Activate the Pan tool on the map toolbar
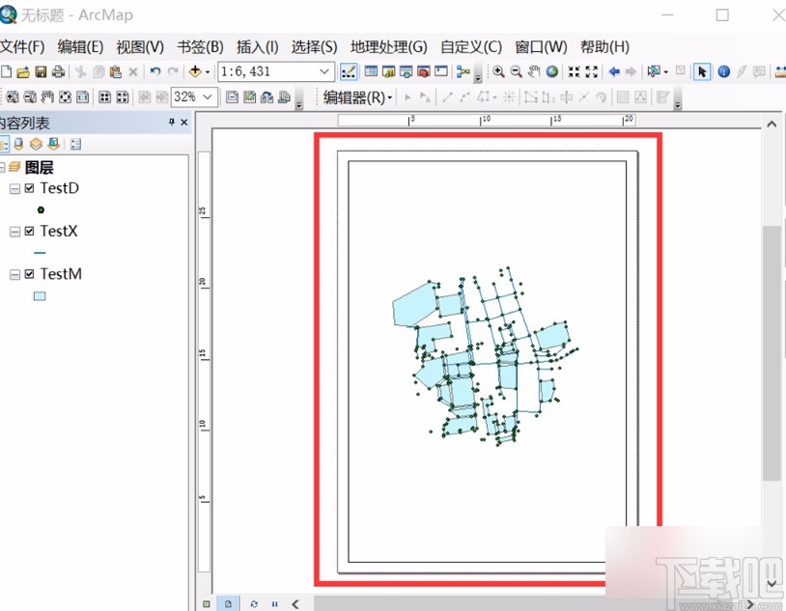Viewport: 786px width, 611px height. click(535, 71)
